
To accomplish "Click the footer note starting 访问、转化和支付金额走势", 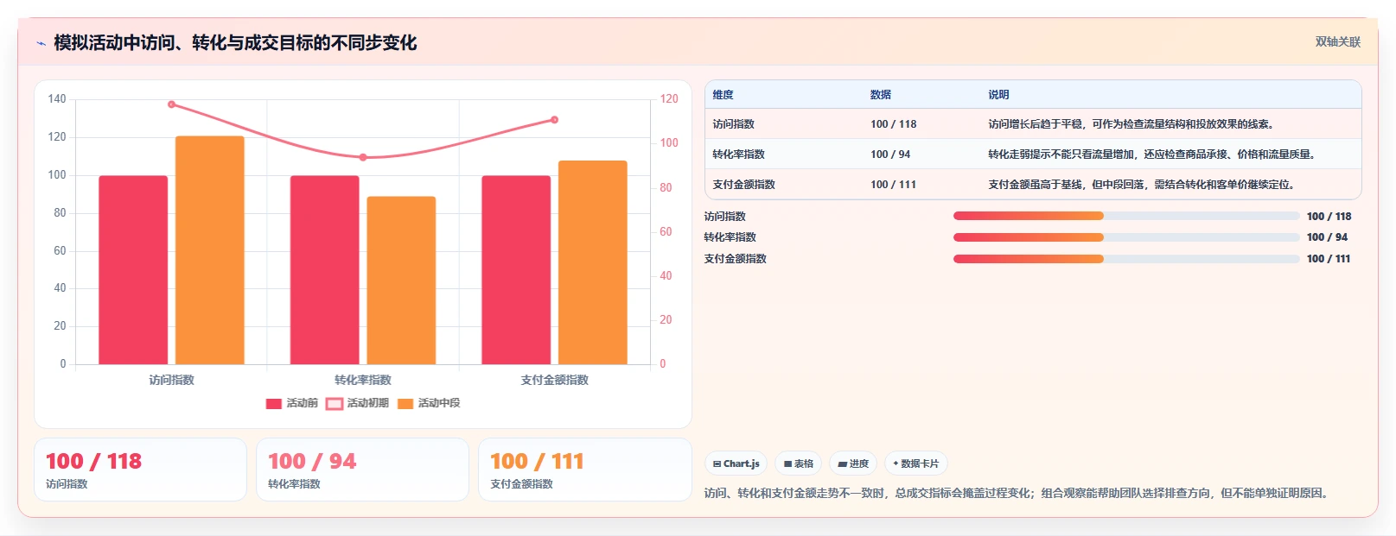I will 1017,494.
